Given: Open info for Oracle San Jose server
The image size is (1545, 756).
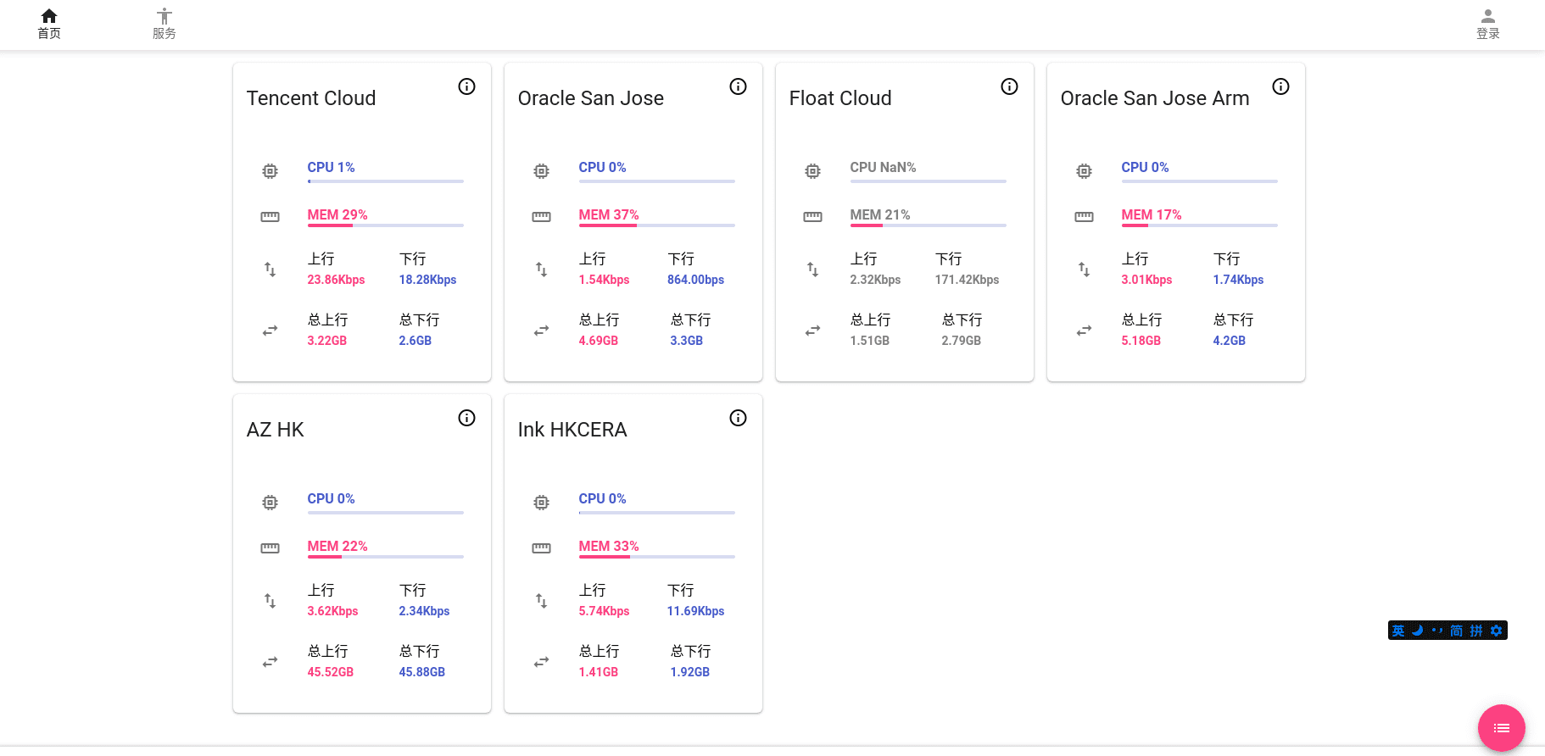Looking at the screenshot, I should pos(738,86).
